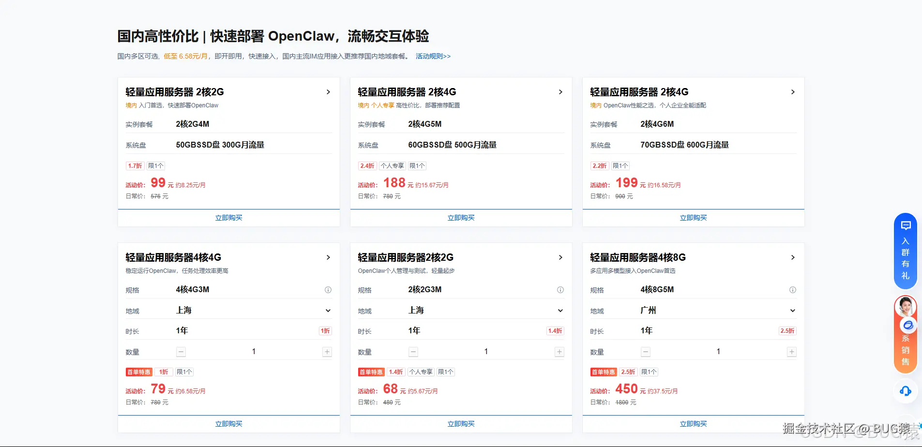
Task: Open arrow on the 188元 2核4G card
Action: point(560,92)
